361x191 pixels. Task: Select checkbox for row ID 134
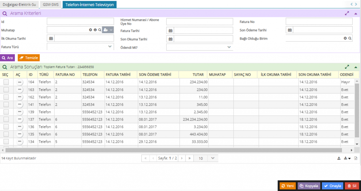6,142
